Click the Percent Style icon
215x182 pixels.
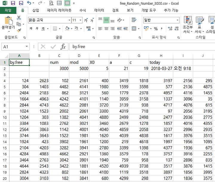point(156,29)
